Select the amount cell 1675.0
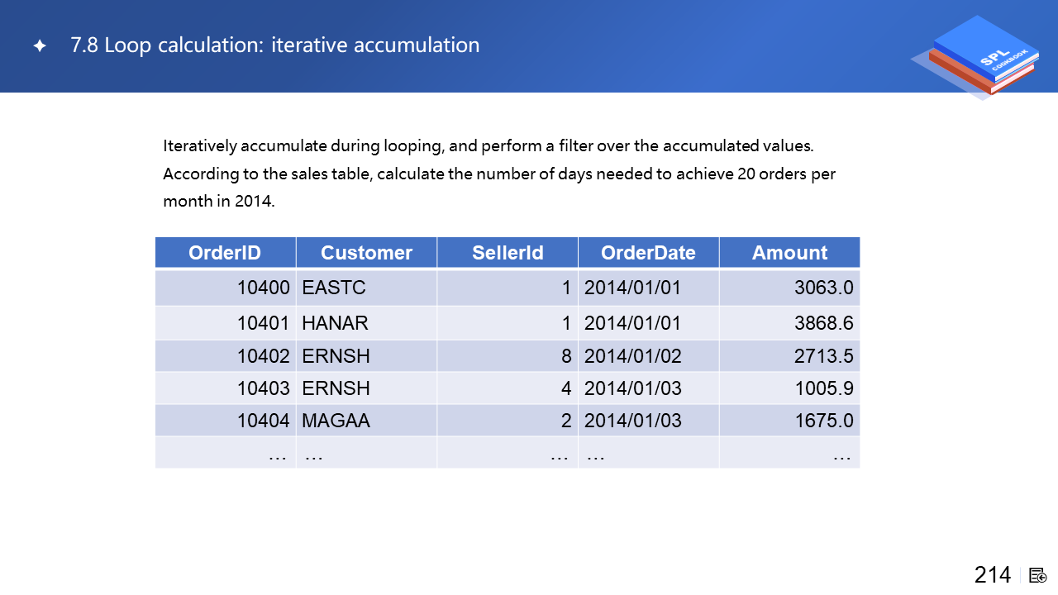1058x595 pixels. [823, 421]
